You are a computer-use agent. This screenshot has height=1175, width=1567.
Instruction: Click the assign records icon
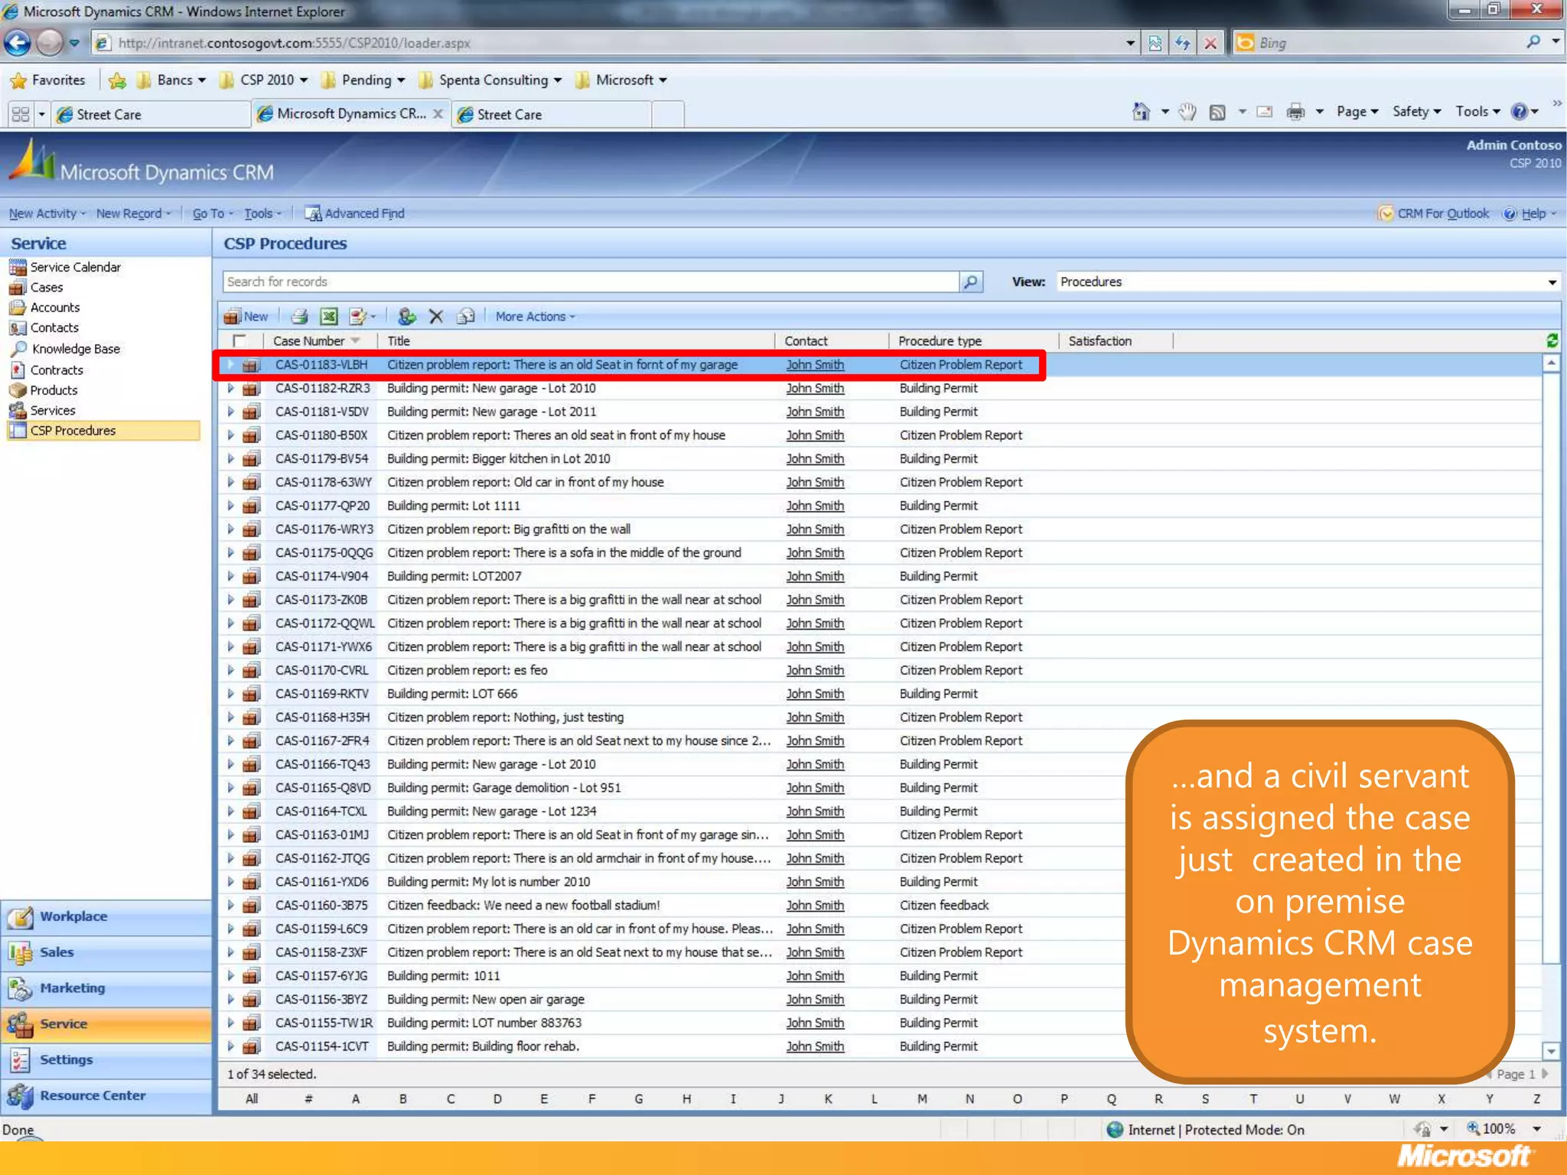coord(407,316)
